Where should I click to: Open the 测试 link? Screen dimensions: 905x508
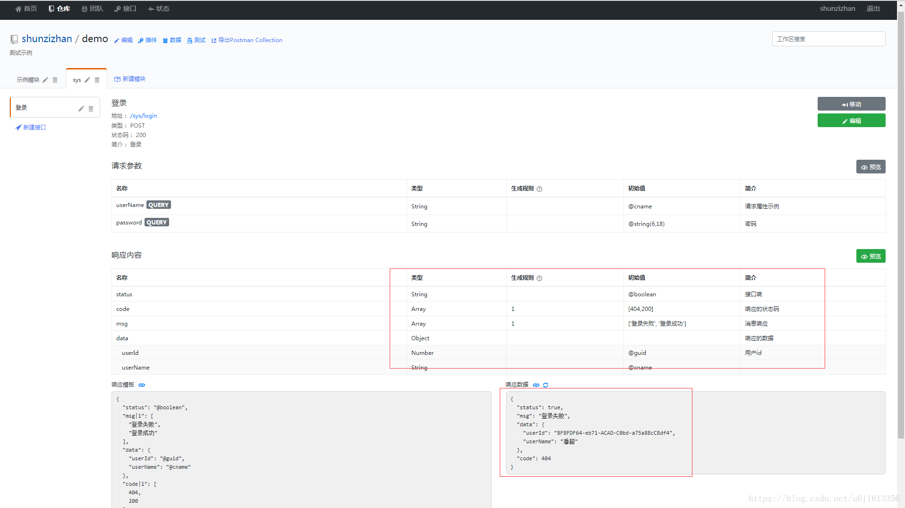pyautogui.click(x=196, y=40)
